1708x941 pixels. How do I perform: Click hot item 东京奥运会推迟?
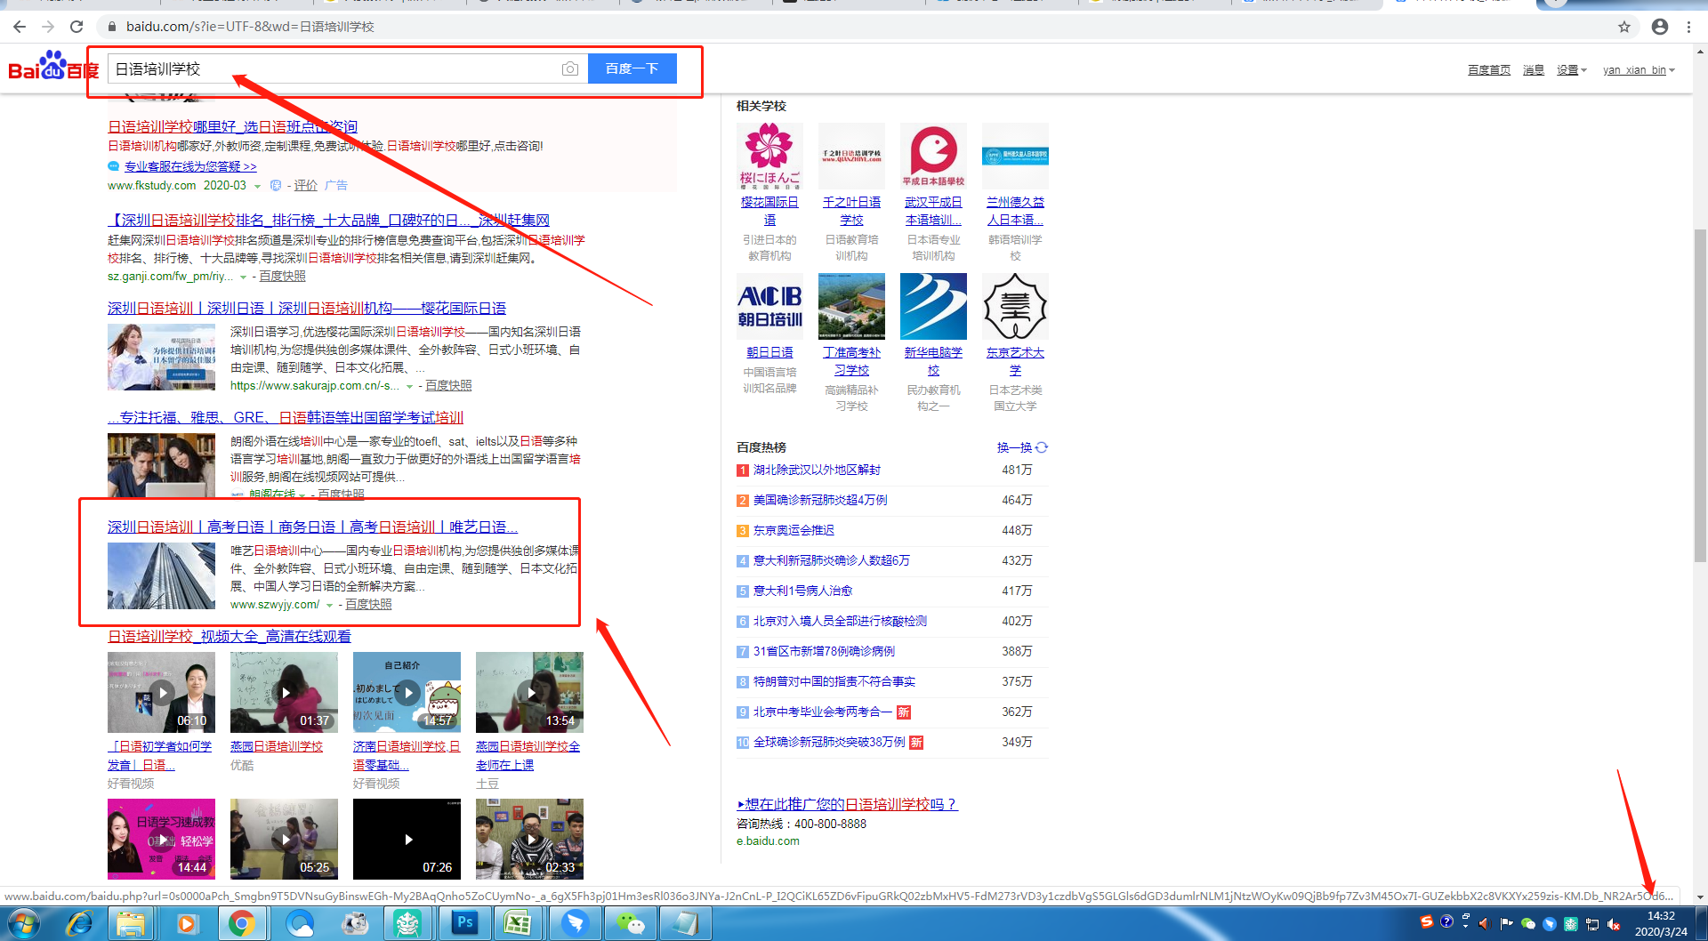click(794, 530)
